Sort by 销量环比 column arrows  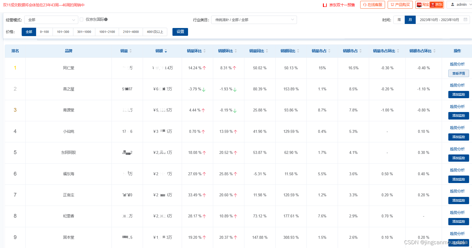coord(205,51)
